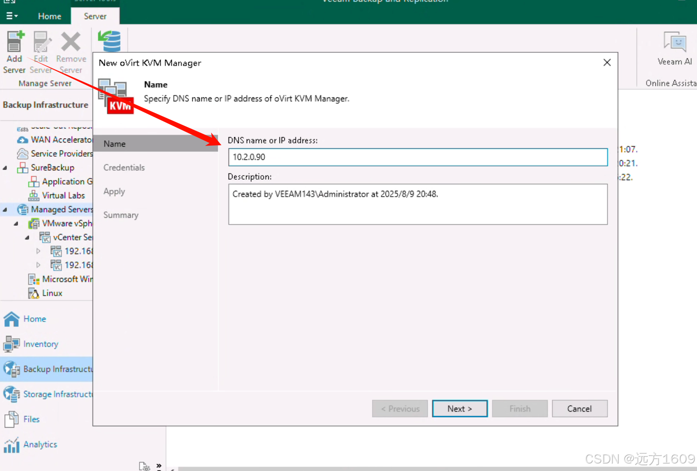Collapse the SureBackup tree node

coord(5,168)
